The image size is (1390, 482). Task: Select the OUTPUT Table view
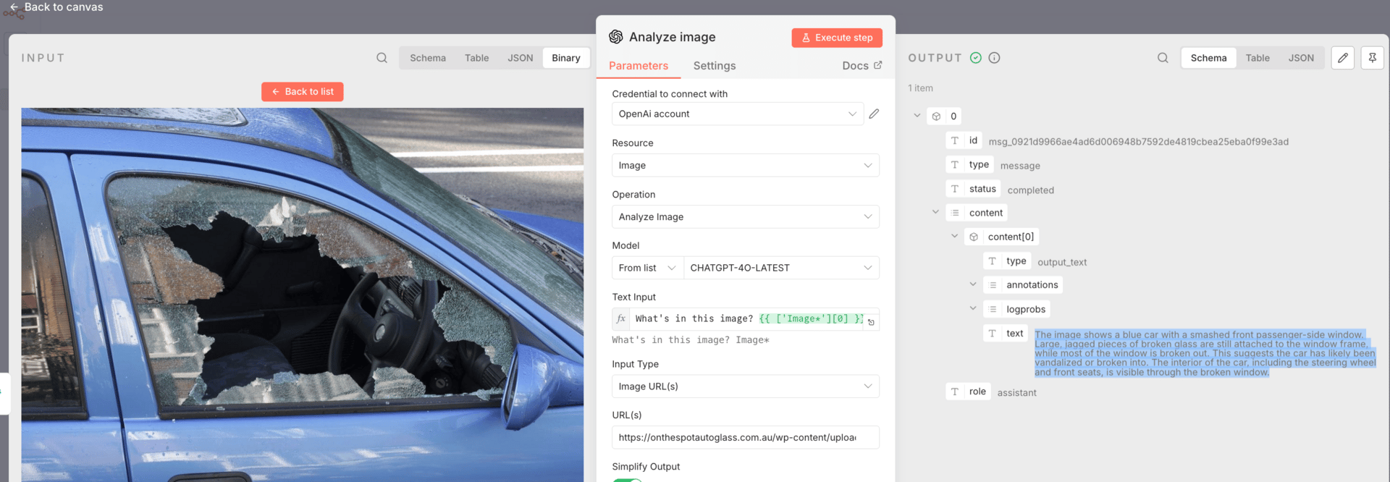pos(1258,58)
